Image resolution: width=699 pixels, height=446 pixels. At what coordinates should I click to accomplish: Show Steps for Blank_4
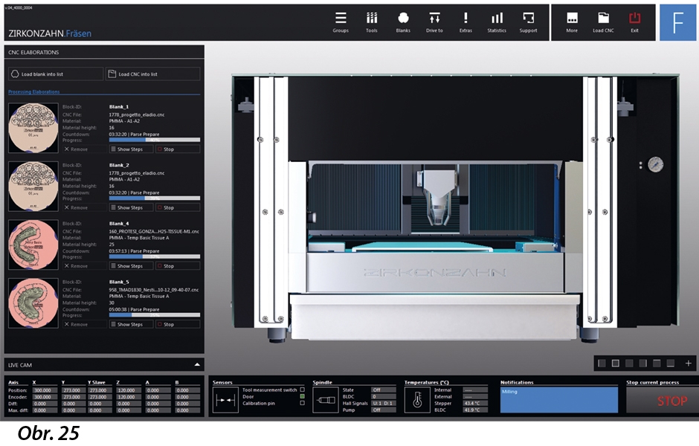131,266
